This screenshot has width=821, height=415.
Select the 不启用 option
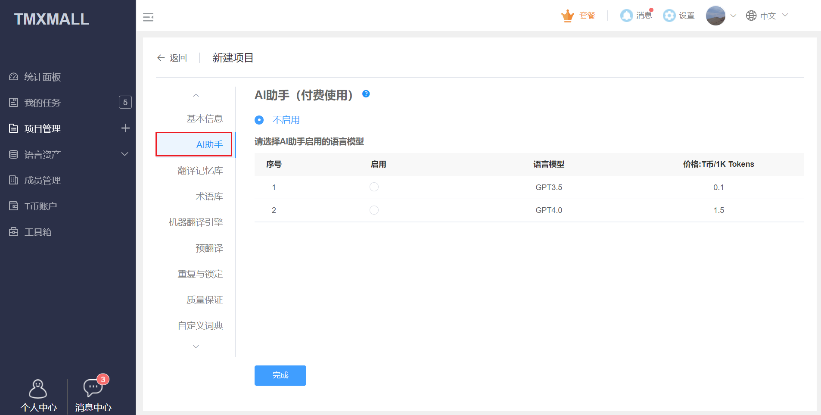259,120
